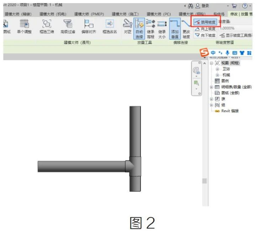Select 向上坡度 slope option
Viewport: 257px width, 235px height.
tap(205, 28)
